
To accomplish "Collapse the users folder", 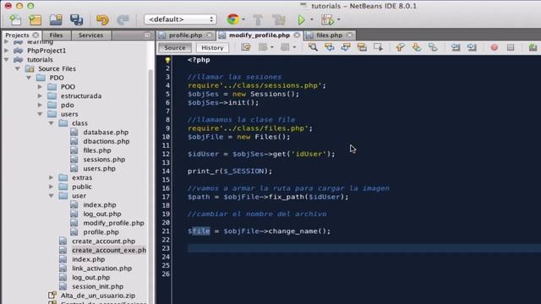I will click(40, 114).
